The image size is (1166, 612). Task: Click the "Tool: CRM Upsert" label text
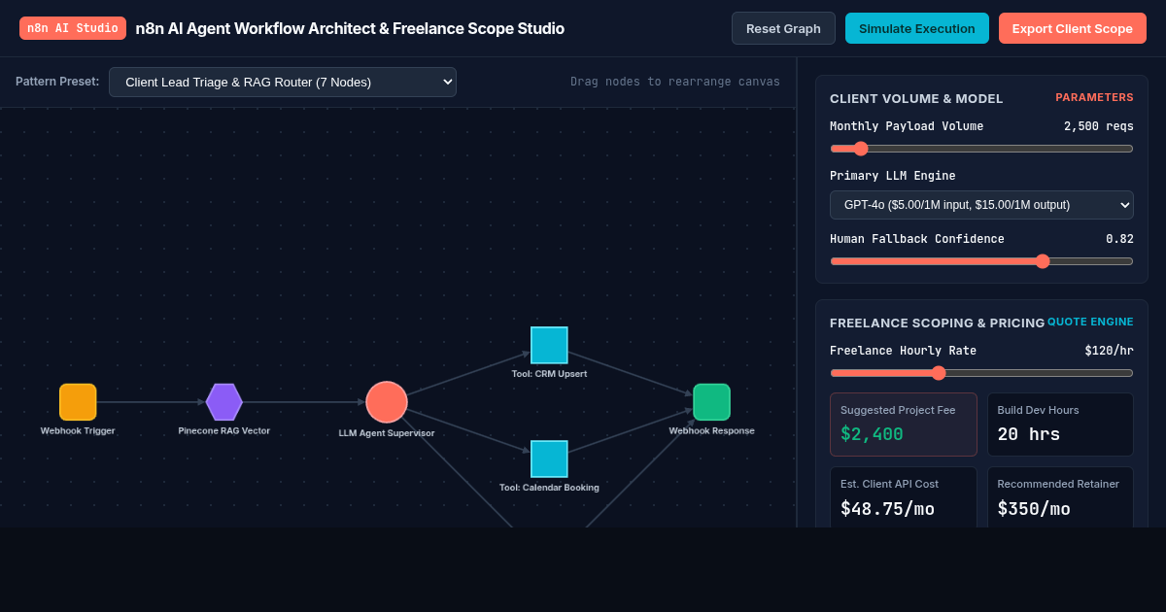549,374
